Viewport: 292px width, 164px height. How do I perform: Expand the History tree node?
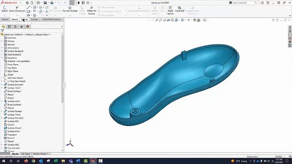(x=2, y=41)
